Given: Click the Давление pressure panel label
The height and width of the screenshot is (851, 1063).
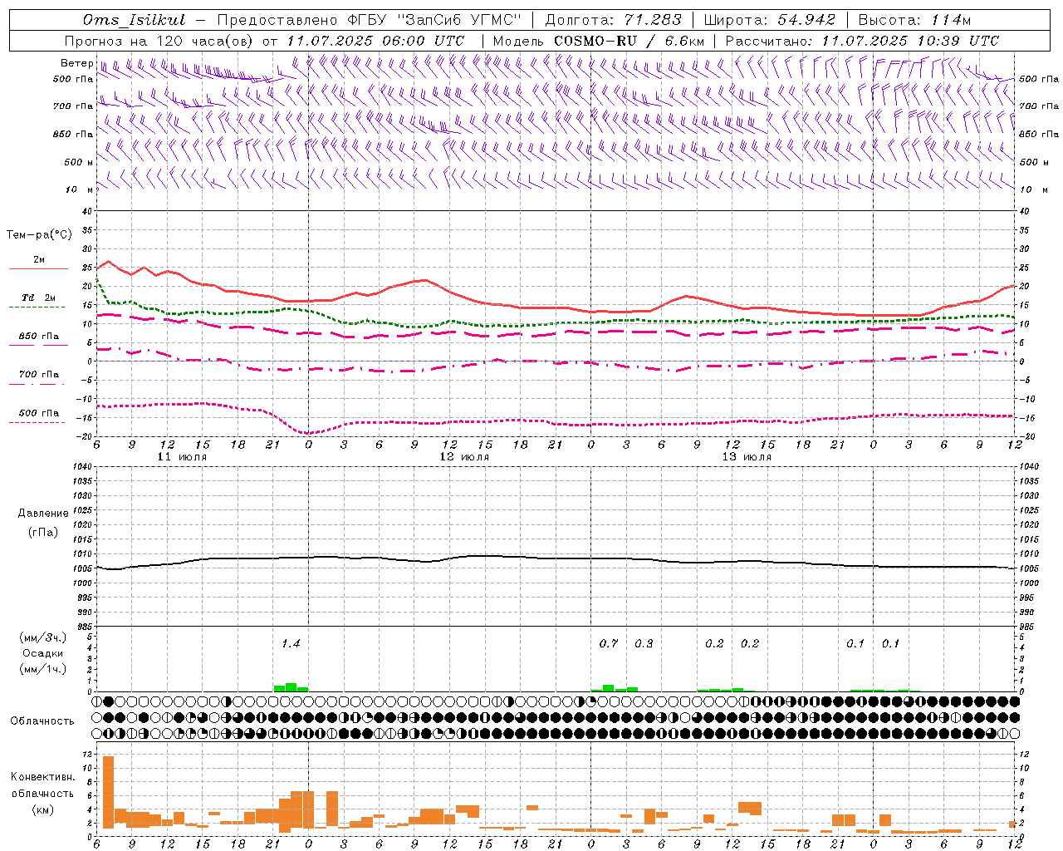Looking at the screenshot, I should [43, 514].
